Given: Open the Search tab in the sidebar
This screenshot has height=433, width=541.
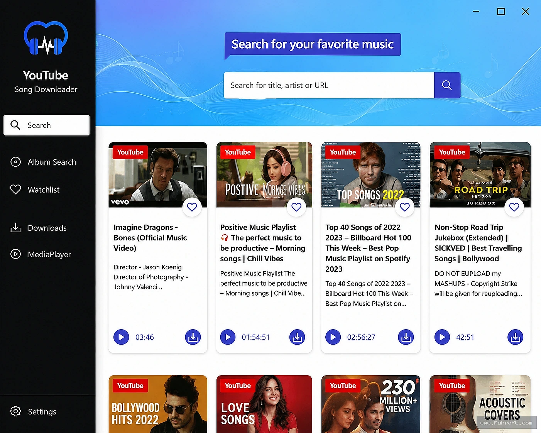Looking at the screenshot, I should tap(46, 125).
